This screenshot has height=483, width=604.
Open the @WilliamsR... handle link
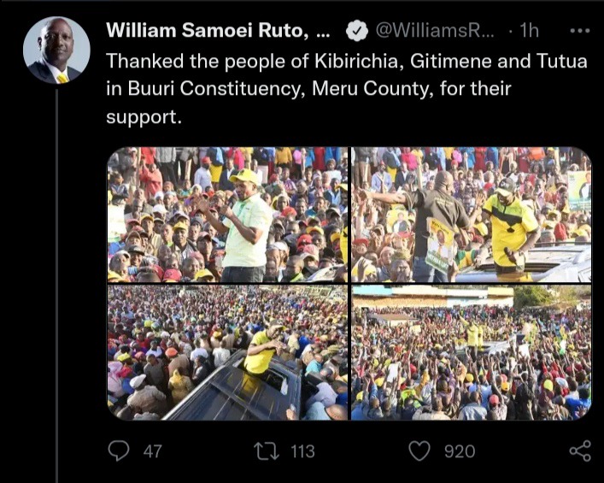(x=436, y=31)
